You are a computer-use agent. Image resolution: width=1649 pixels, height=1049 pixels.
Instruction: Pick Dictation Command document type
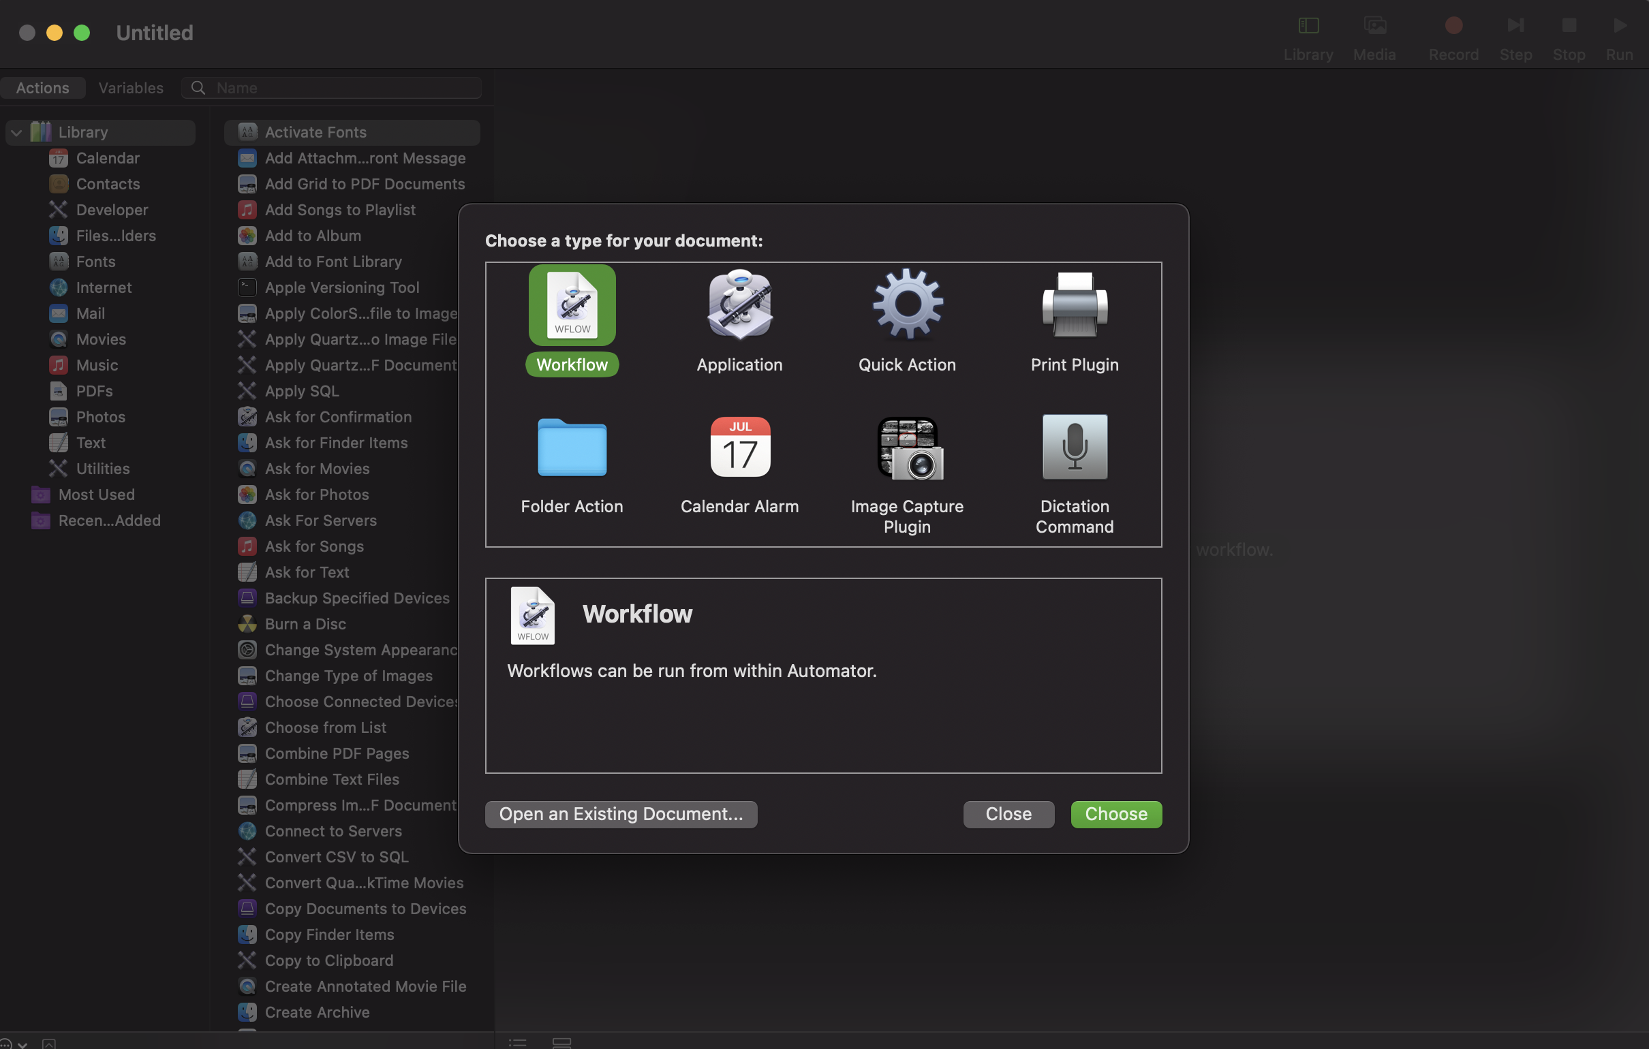point(1073,448)
